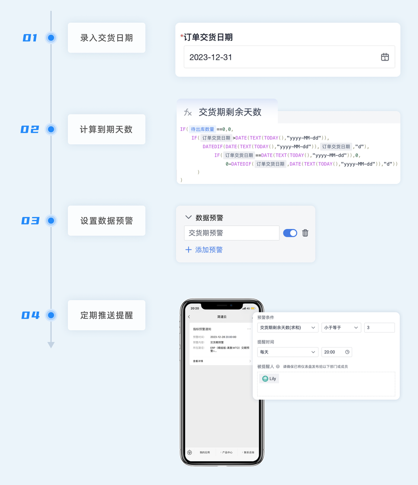The width and height of the screenshot is (418, 485).
Task: Click the 待出库数量 field chip in formula
Action: [202, 129]
